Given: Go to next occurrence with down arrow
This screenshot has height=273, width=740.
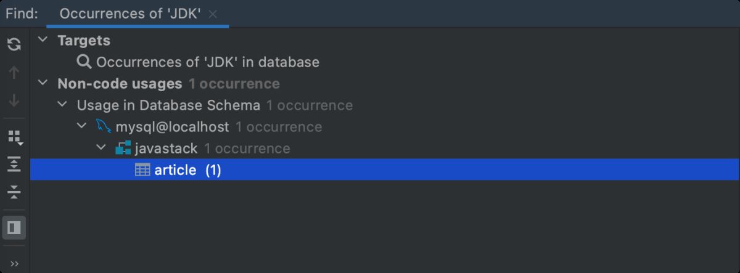Looking at the screenshot, I should [x=14, y=100].
